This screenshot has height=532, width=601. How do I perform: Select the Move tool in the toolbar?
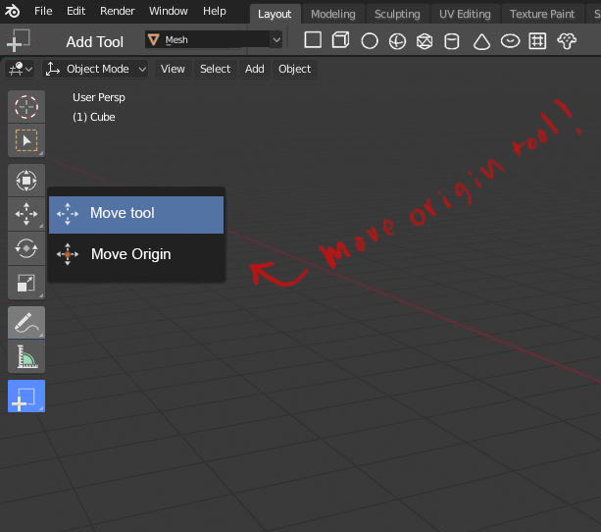click(26, 214)
